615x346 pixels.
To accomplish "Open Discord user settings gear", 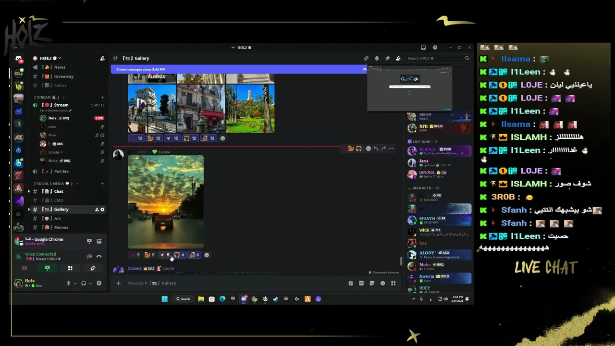I will [99, 283].
